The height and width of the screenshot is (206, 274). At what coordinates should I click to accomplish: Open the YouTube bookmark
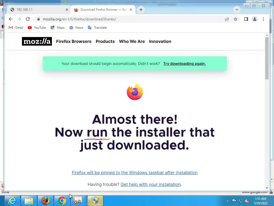point(37,28)
